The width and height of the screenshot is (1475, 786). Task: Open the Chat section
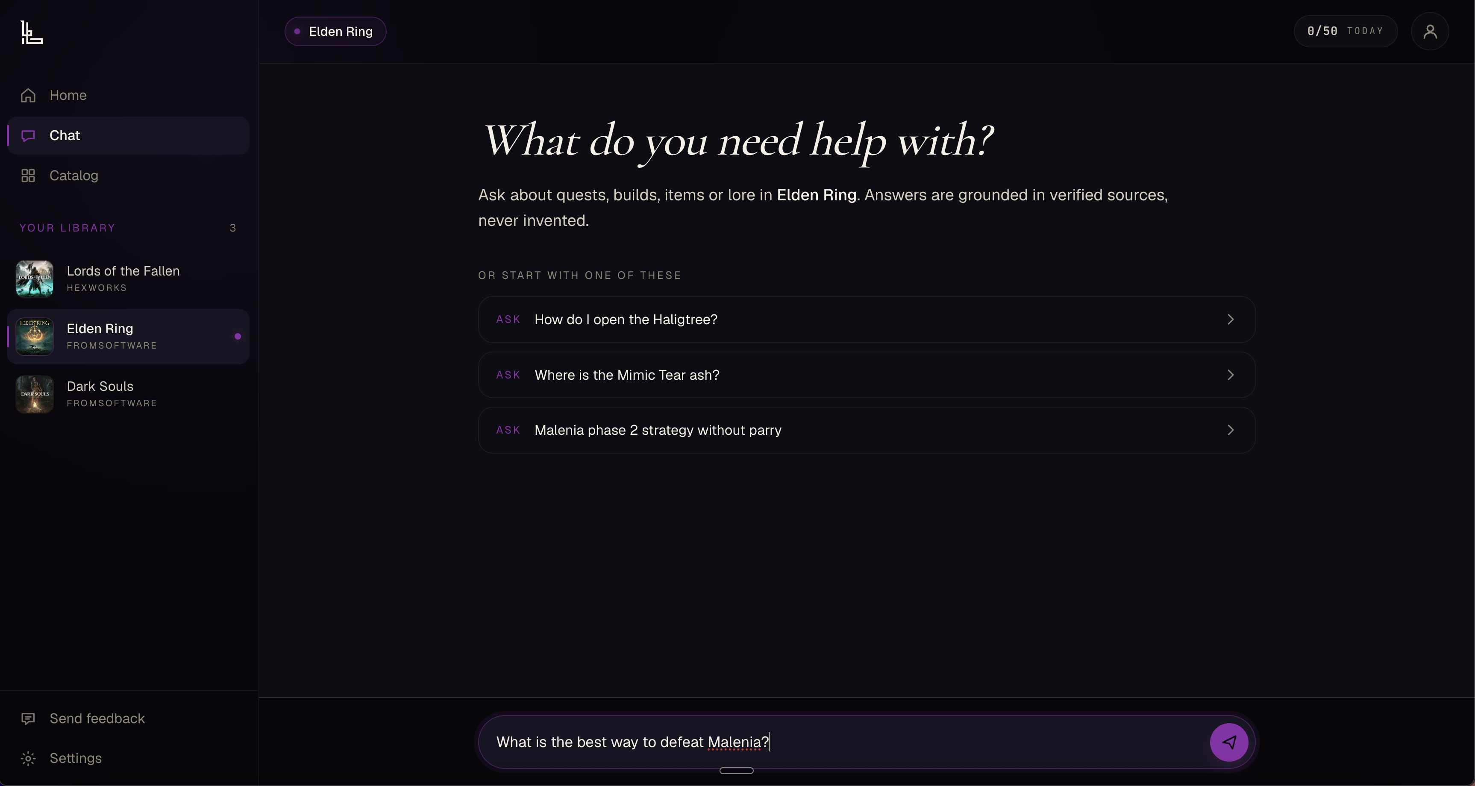128,136
